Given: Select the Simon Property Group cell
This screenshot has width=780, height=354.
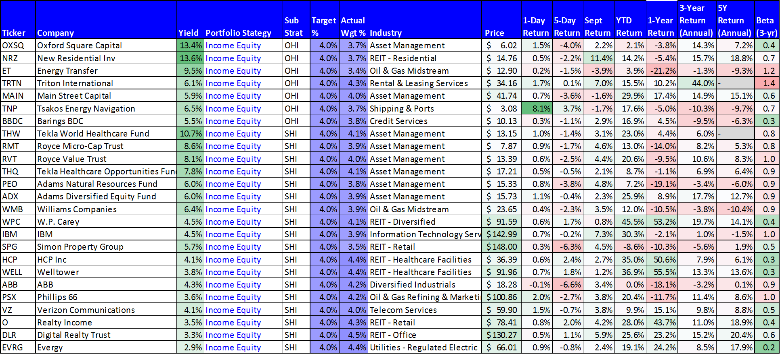Looking at the screenshot, I should point(106,247).
